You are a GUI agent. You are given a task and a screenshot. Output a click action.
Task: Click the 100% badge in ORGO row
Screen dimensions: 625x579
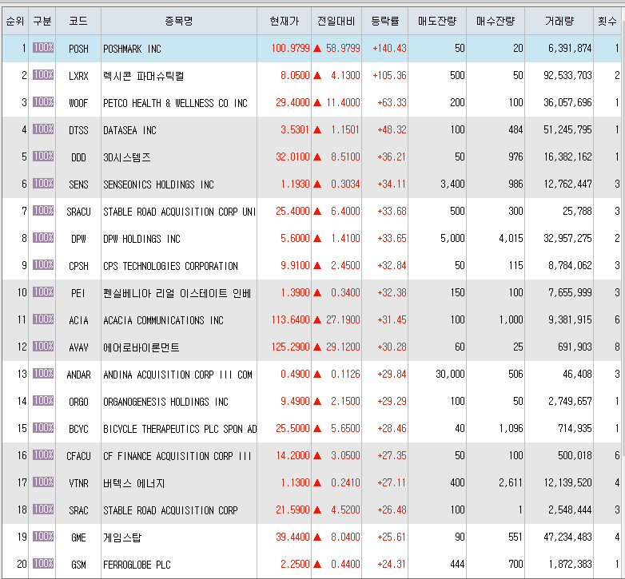[43, 400]
